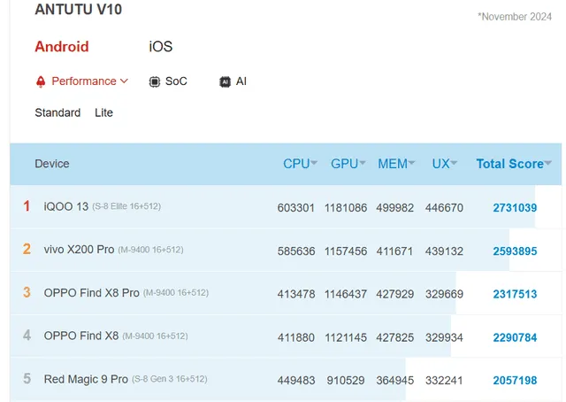Click iQOO 13 spec label S-8 Elite 16+512
Image resolution: width=566 pixels, height=402 pixels.
(126, 206)
